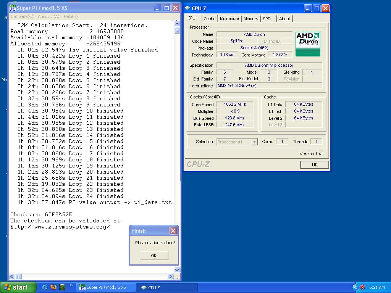Click the Super PI scroll up arrow
The width and height of the screenshot is (391, 293).
(x=177, y=24)
